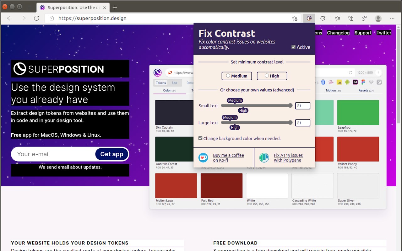Open the Motion (31) tab in preview

(x=333, y=90)
